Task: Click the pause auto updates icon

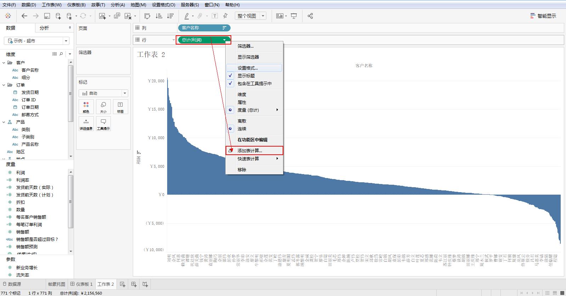Action: coord(69,16)
